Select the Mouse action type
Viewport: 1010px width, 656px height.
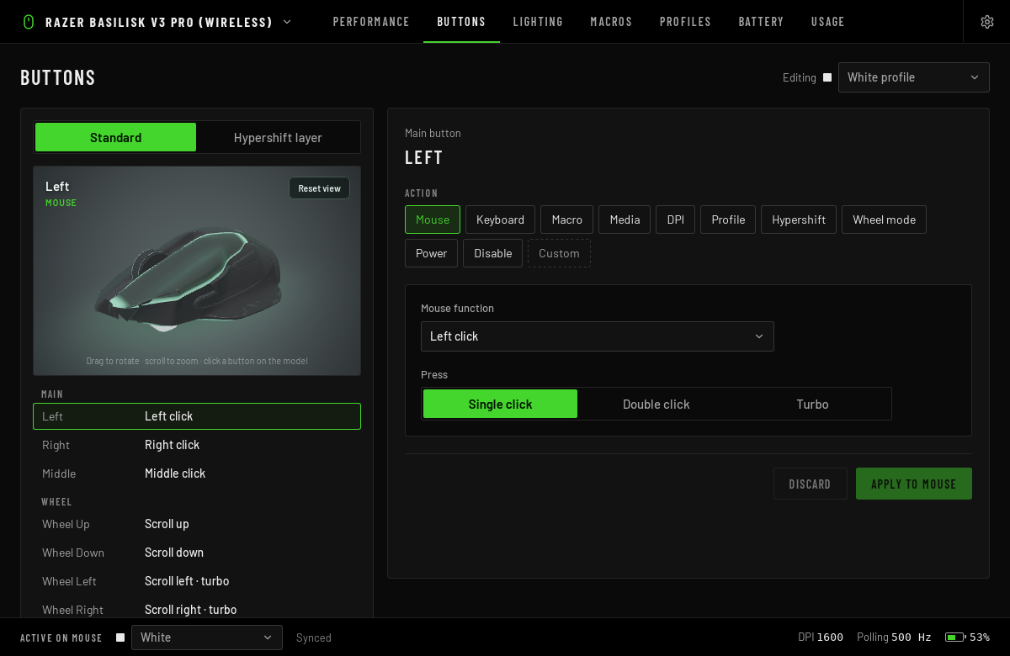click(x=433, y=220)
